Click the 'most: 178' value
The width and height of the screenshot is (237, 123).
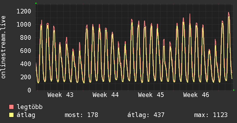(81, 115)
